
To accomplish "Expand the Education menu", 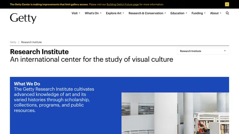I will click(x=179, y=13).
